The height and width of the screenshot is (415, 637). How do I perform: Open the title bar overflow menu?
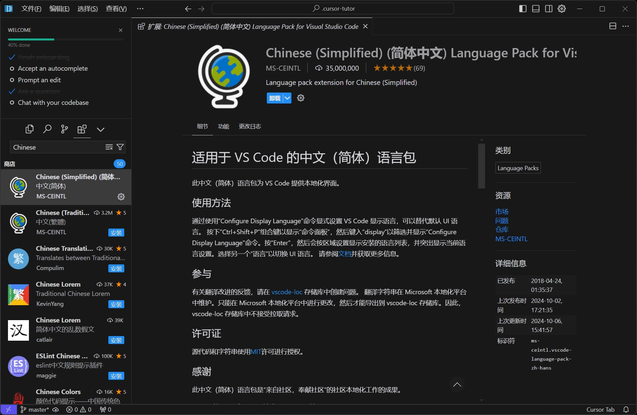(140, 9)
